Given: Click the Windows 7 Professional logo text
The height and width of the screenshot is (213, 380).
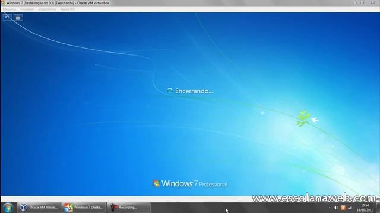Looking at the screenshot, I should click(190, 184).
